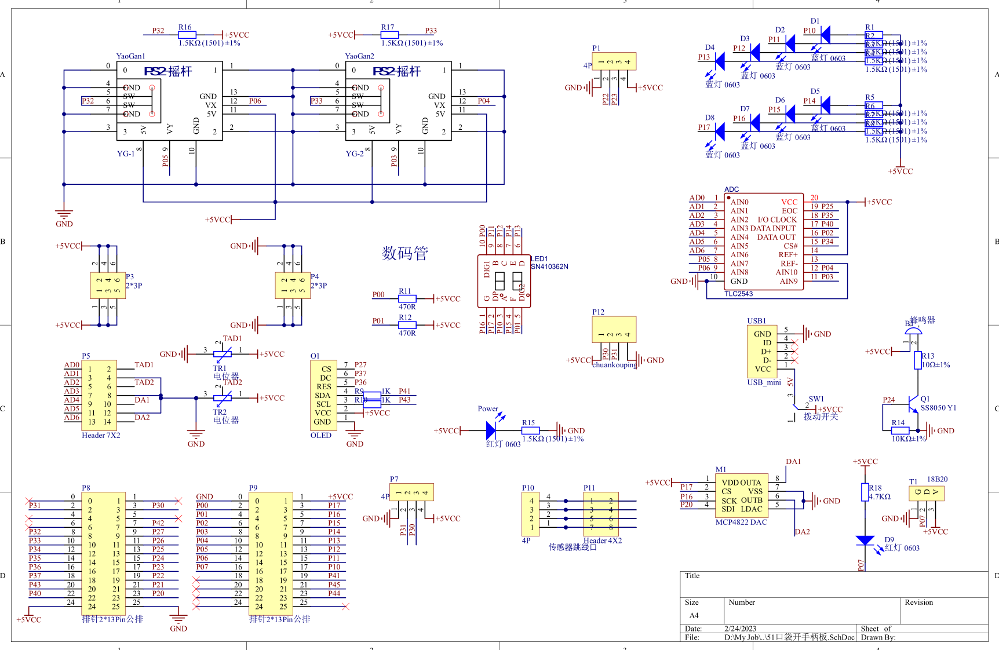Select the T1 18B20 sensor
The height and width of the screenshot is (650, 999).
click(x=927, y=492)
